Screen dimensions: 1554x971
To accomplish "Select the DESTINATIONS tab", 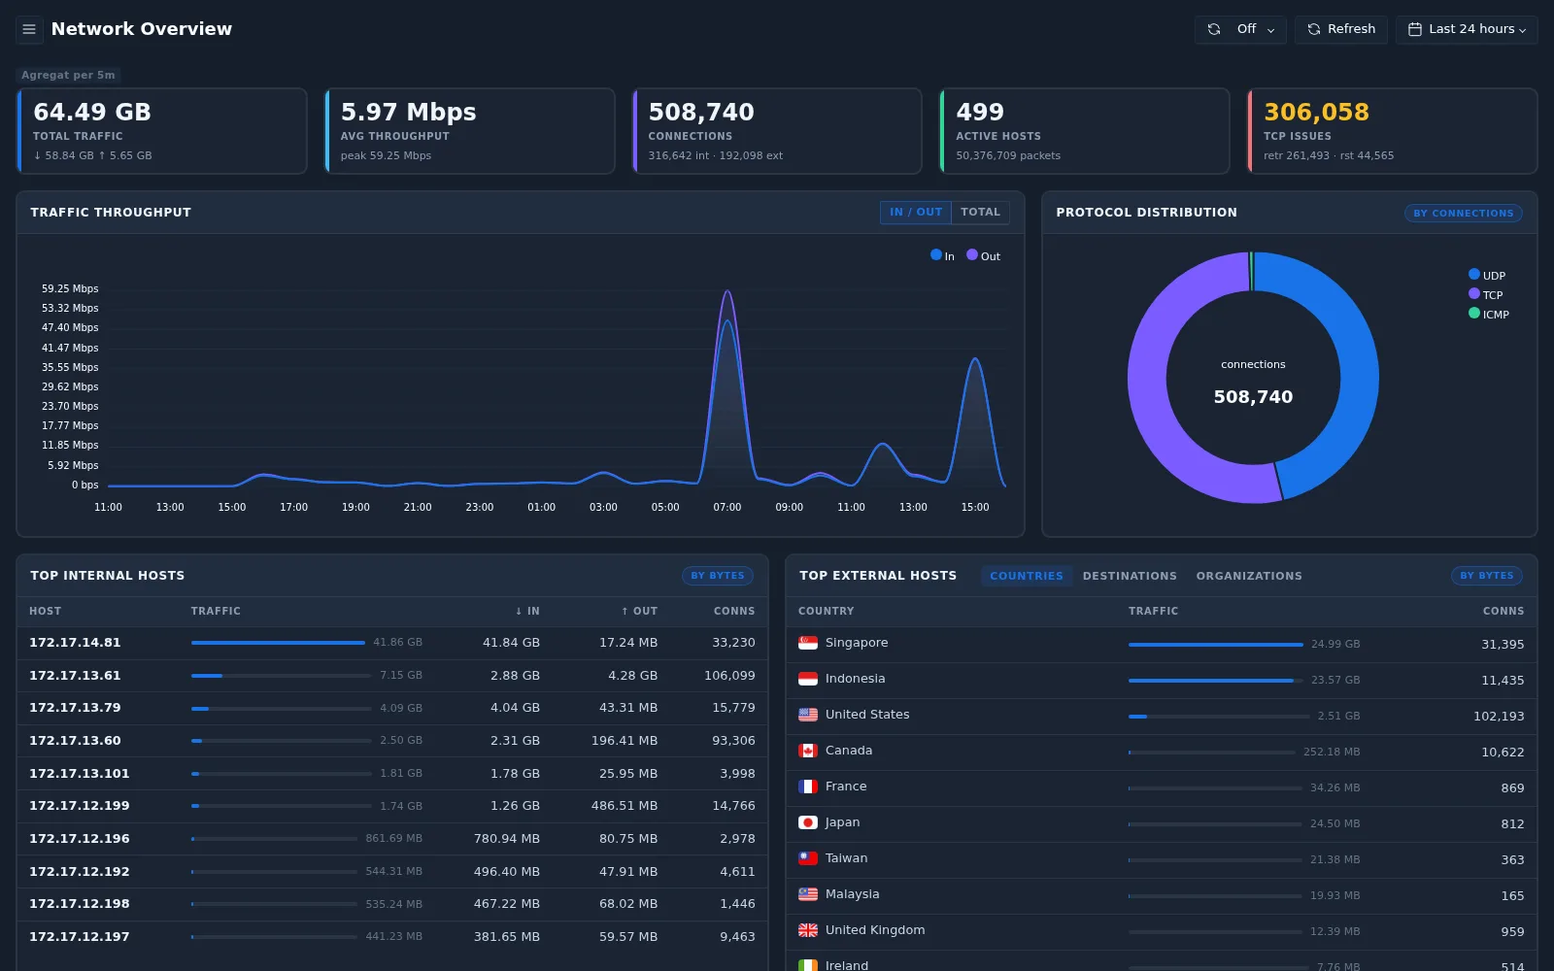I will click(1130, 576).
